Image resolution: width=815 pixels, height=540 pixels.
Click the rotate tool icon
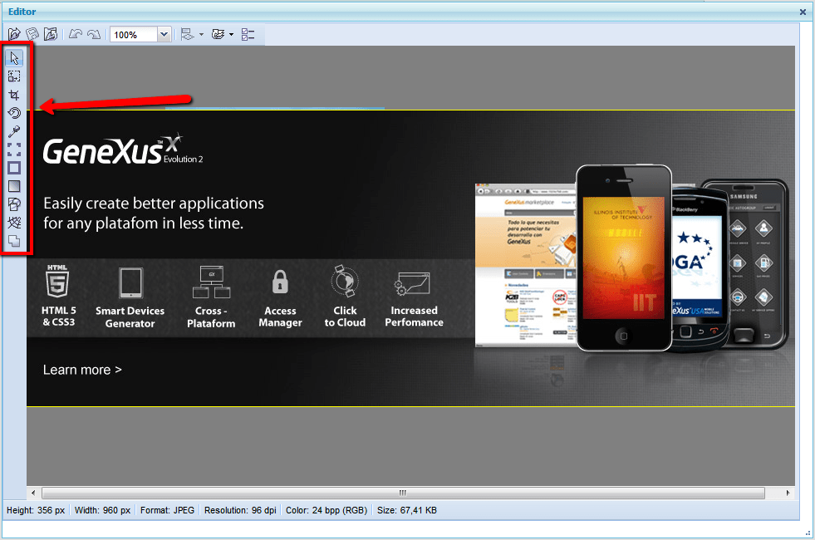click(14, 113)
